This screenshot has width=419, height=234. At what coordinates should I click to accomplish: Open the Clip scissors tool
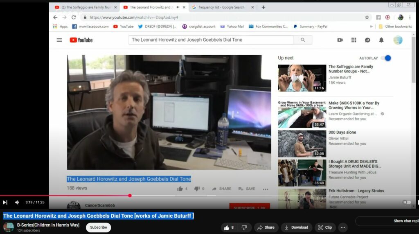tap(325, 227)
